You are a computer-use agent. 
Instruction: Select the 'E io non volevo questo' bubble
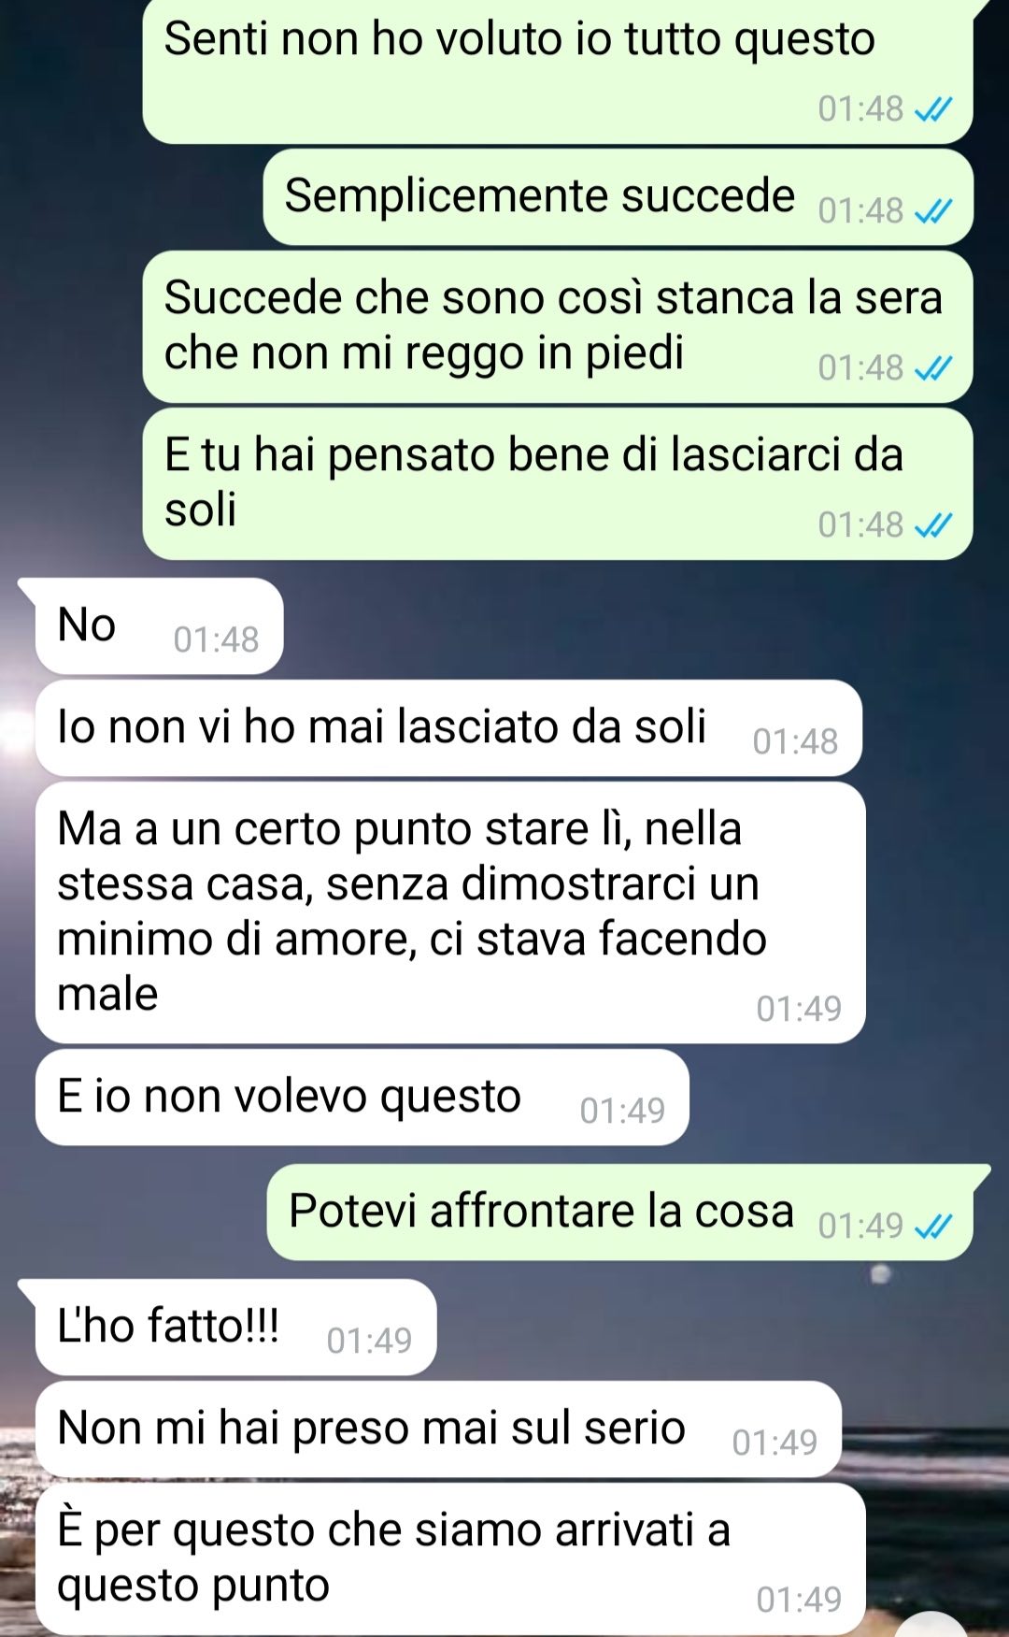point(362,1098)
